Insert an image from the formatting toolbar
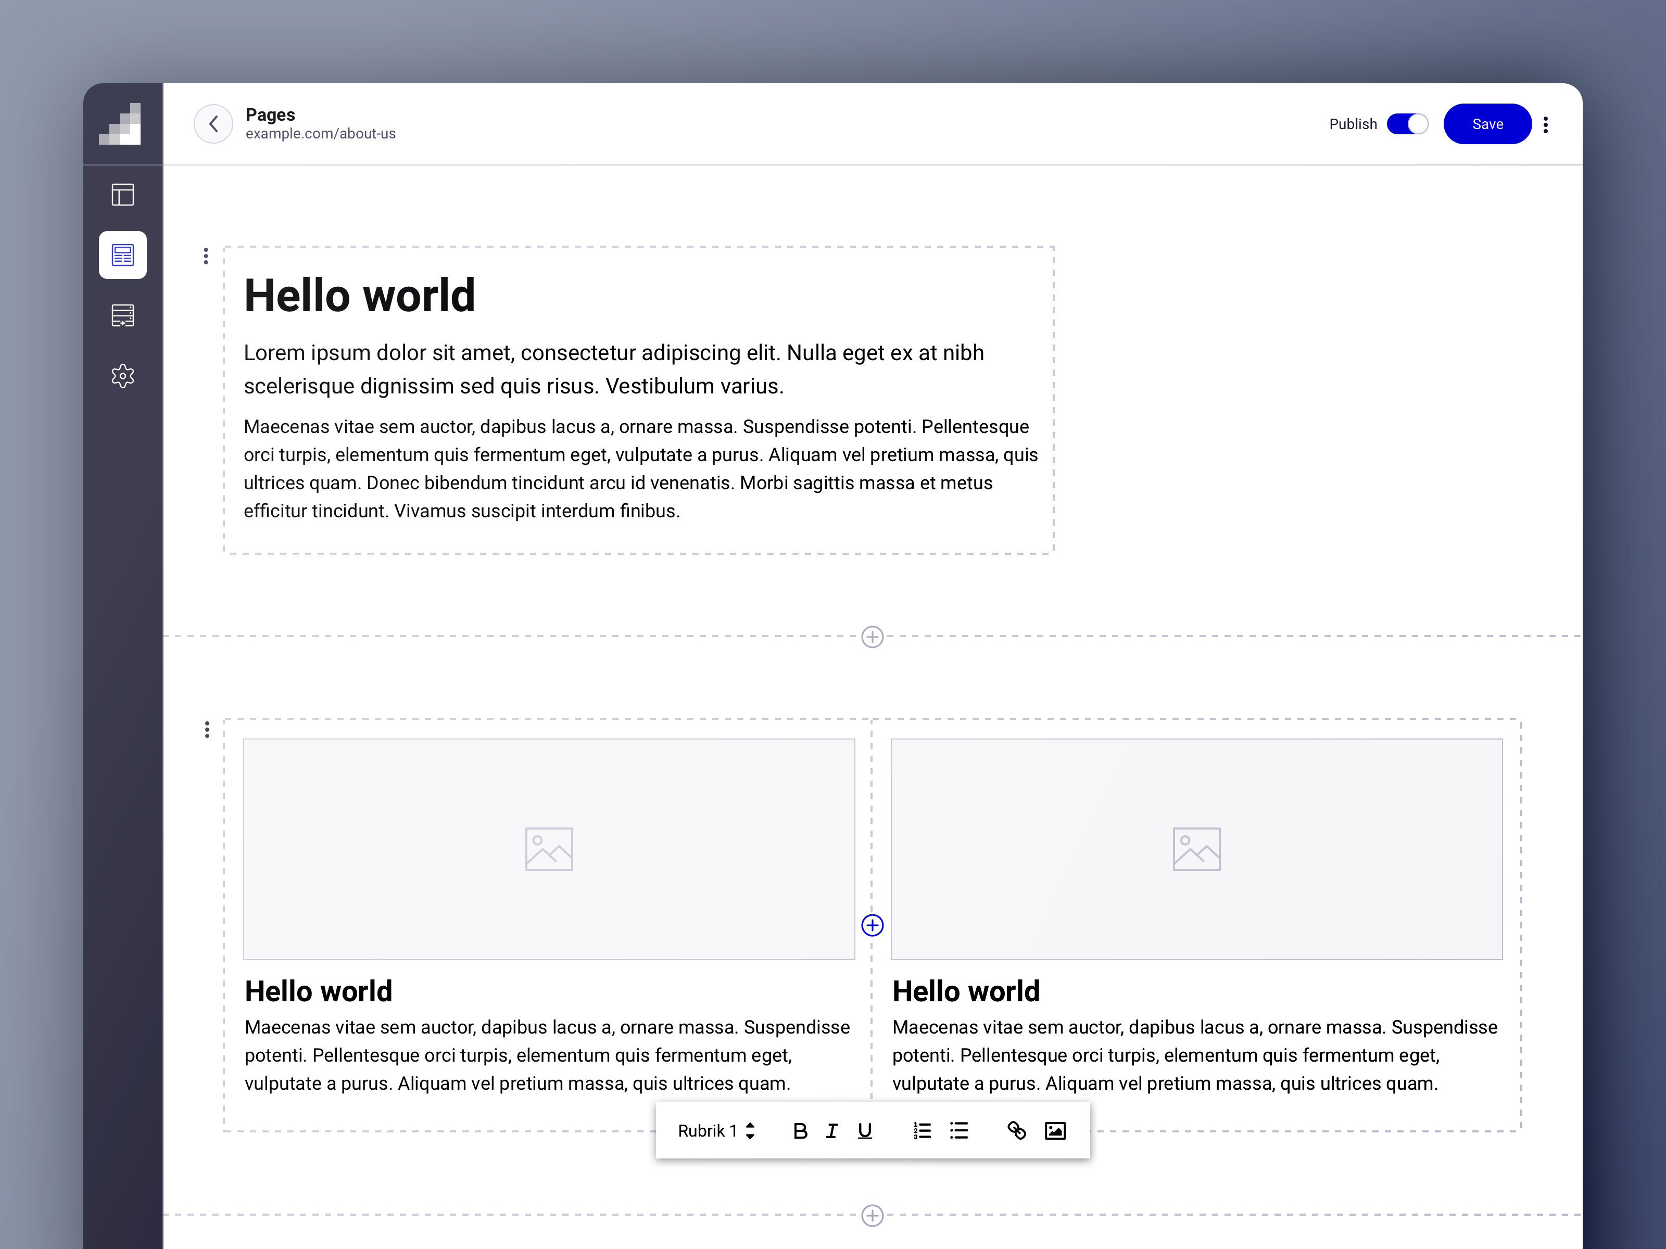 click(x=1054, y=1130)
